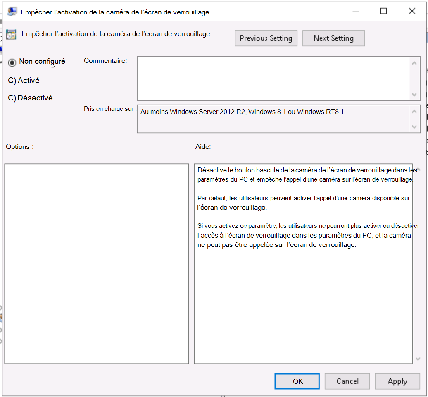Image resolution: width=428 pixels, height=397 pixels.
Task: Confirm the changes with OK
Action: pos(297,381)
